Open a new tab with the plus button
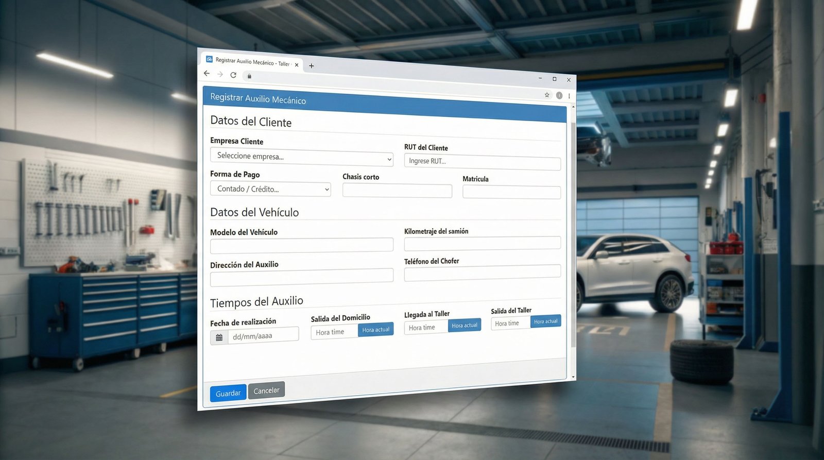This screenshot has height=460, width=824. (311, 66)
